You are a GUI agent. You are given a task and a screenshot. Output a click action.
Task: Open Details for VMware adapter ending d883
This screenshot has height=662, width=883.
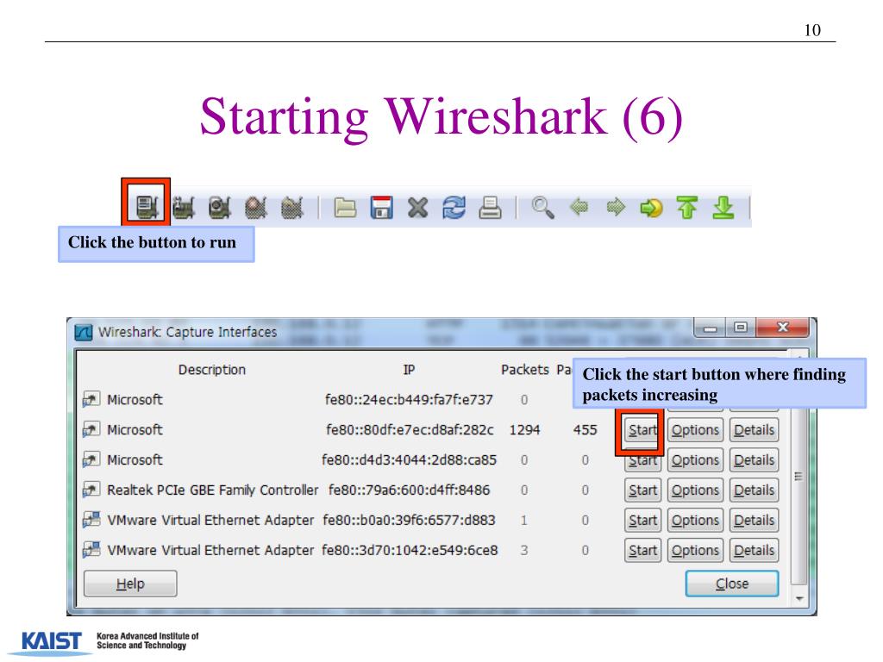point(754,520)
